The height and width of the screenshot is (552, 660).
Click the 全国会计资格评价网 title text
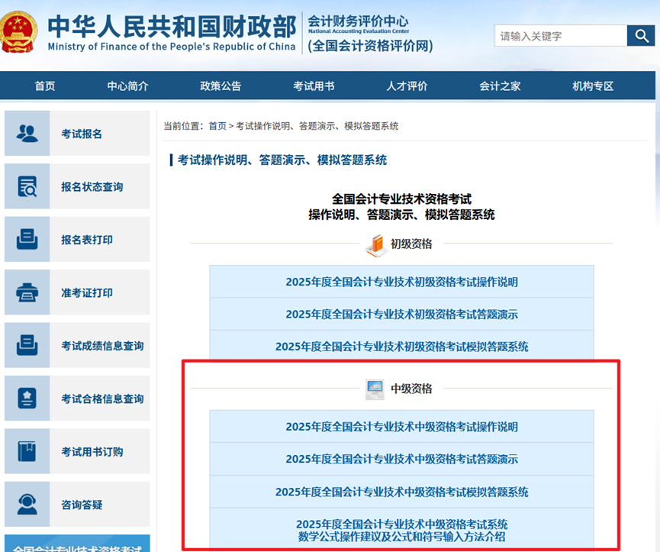pyautogui.click(x=370, y=46)
